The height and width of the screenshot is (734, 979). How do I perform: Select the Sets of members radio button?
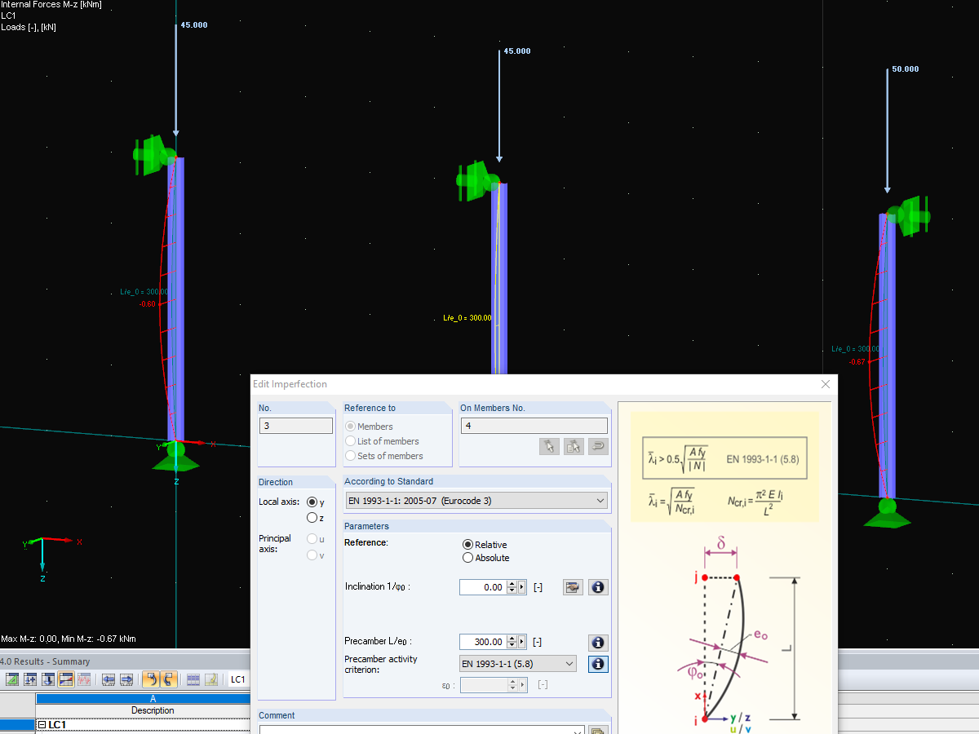coord(351,456)
